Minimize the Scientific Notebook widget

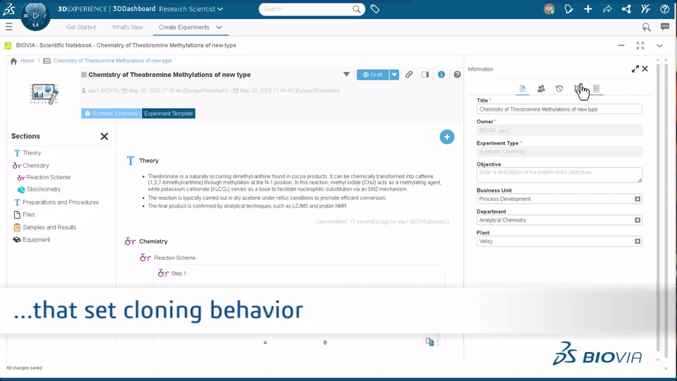point(621,45)
